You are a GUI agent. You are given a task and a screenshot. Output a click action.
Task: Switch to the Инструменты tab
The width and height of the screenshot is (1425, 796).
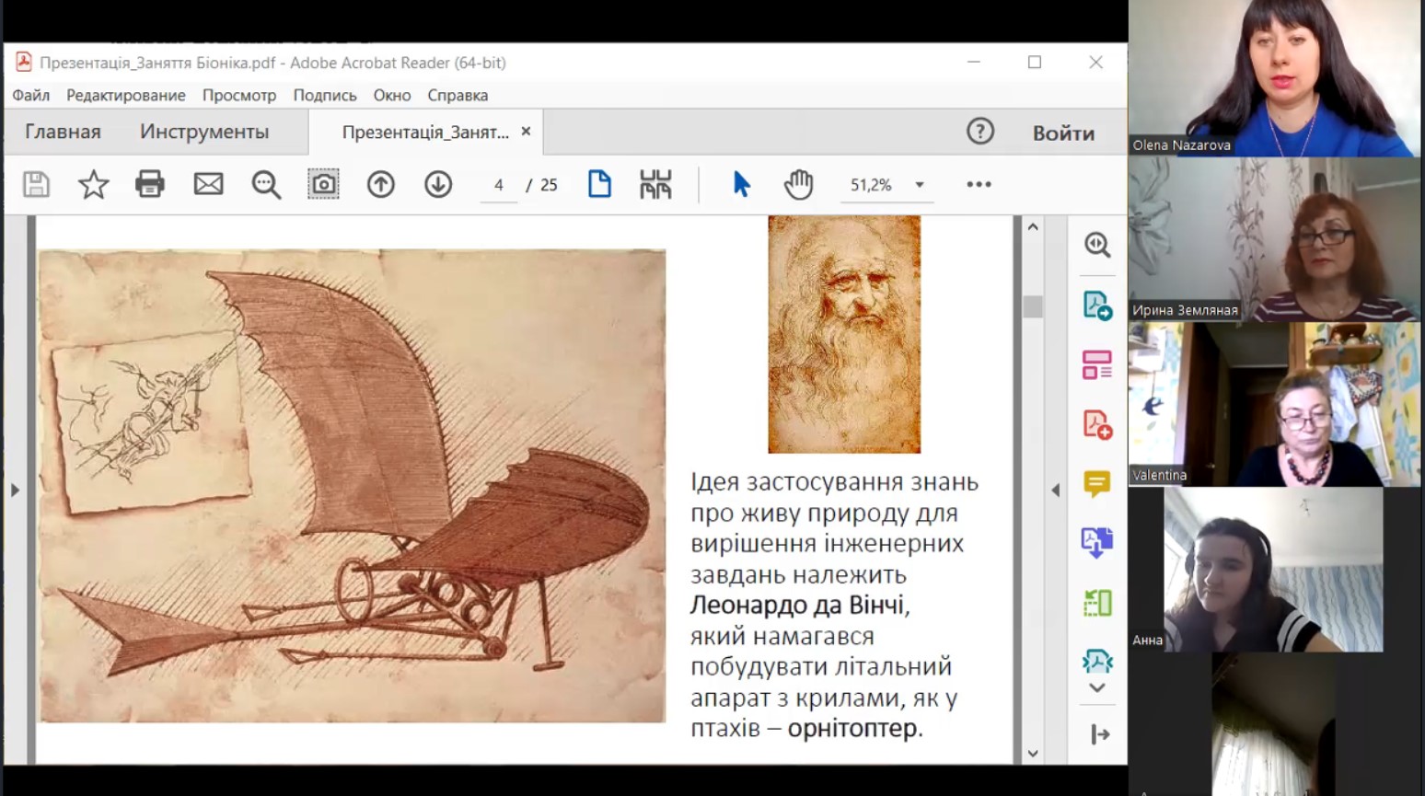204,133
